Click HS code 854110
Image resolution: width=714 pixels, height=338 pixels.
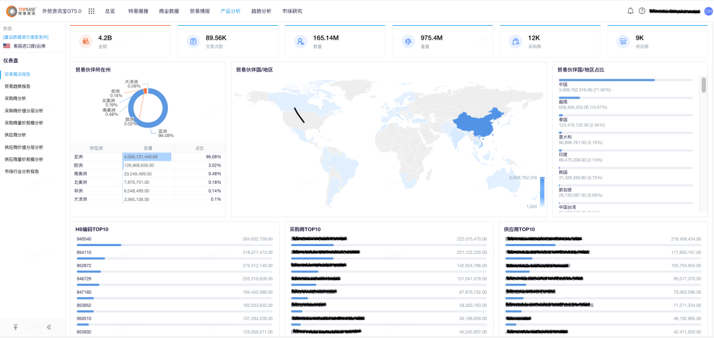83,252
